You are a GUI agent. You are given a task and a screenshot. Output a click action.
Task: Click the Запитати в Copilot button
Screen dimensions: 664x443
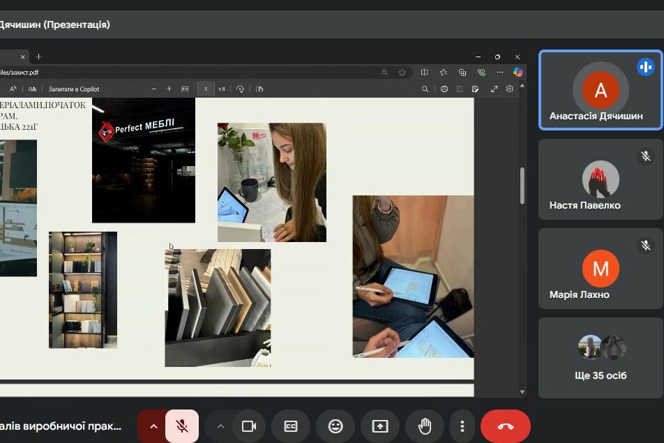(73, 89)
